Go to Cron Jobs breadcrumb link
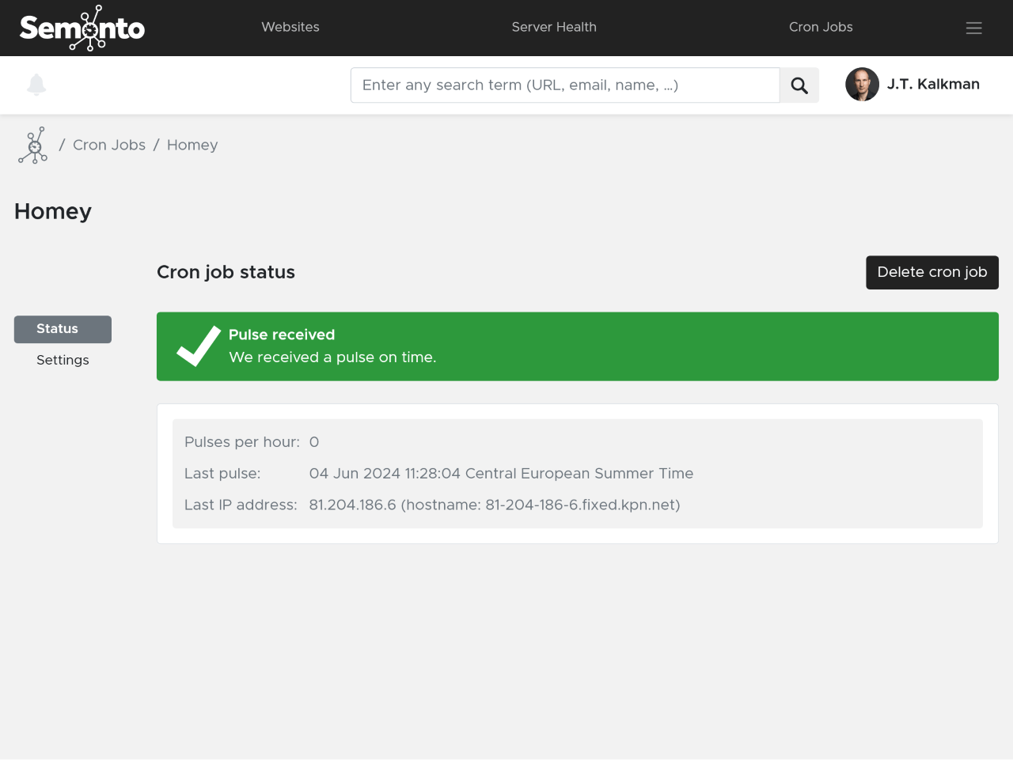Screen dimensions: 1013x760 click(109, 145)
